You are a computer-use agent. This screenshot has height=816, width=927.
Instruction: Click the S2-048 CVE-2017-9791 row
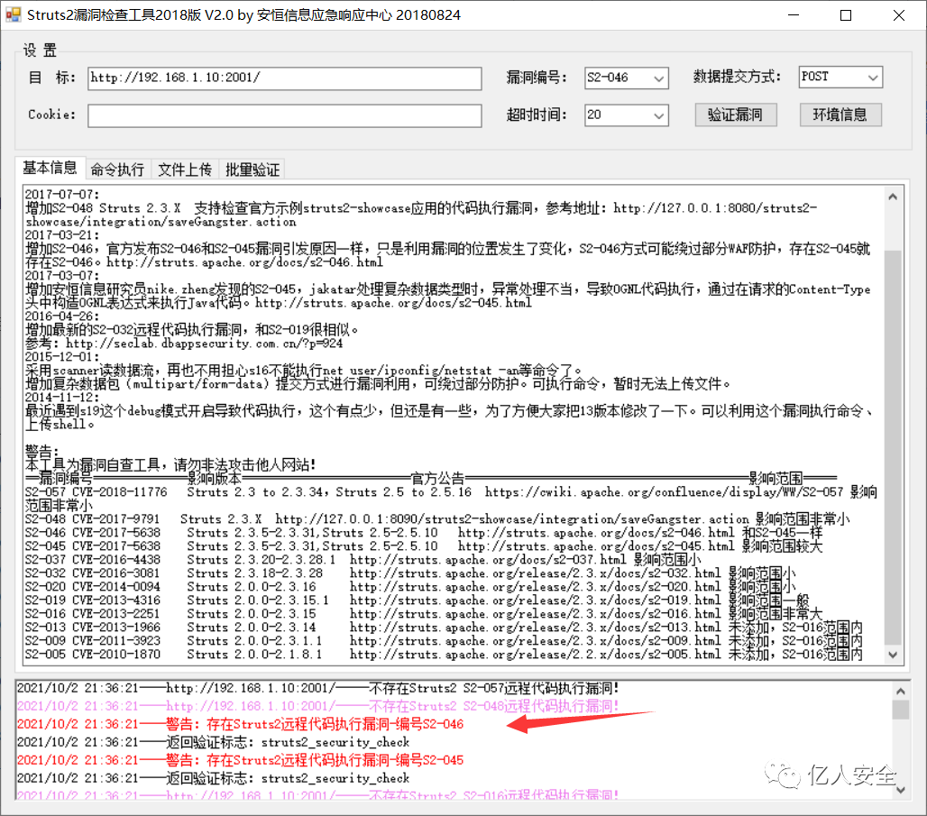[437, 519]
